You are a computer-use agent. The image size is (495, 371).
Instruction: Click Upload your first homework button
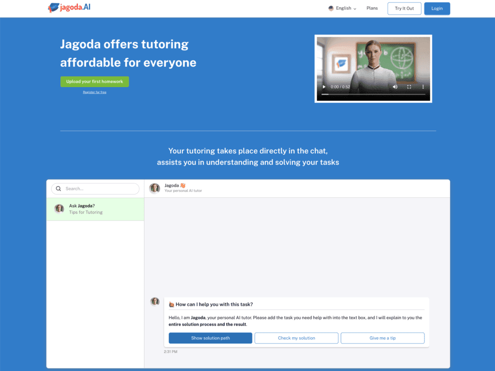pos(94,82)
